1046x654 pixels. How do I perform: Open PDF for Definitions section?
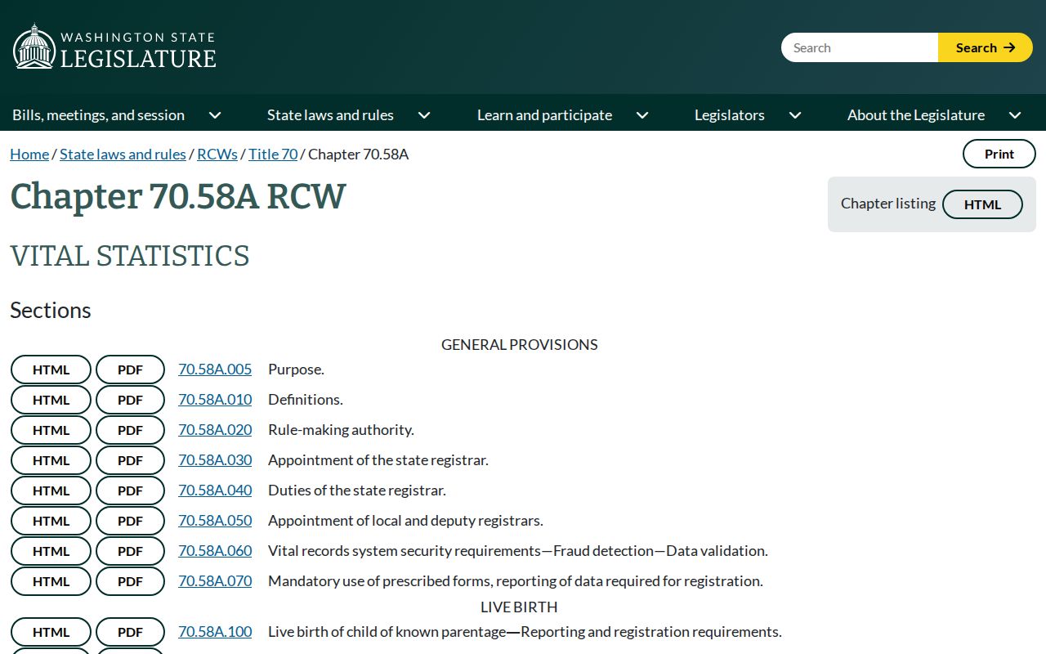tap(130, 400)
